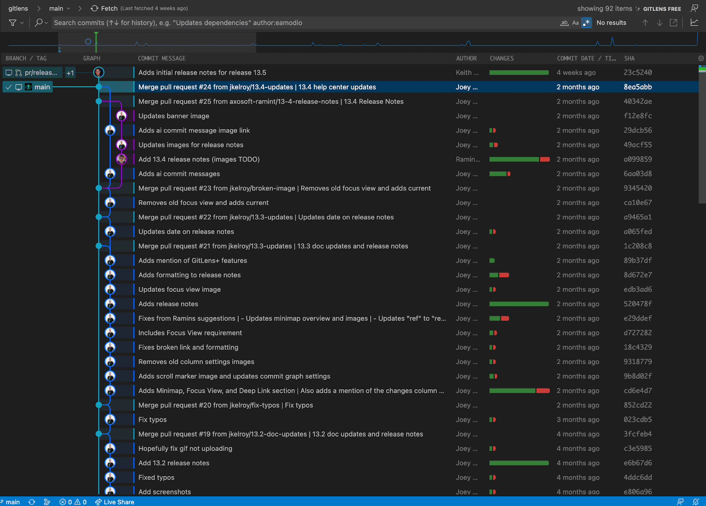Go to previous search result arrow
706x506 pixels.
(645, 22)
